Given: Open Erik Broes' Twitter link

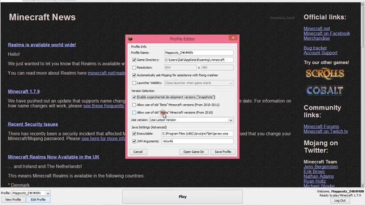Looking at the screenshot, I should (x=314, y=171).
